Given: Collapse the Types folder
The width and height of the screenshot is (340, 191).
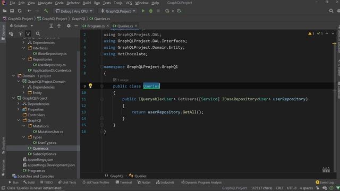Looking at the screenshot, I should (23, 137).
